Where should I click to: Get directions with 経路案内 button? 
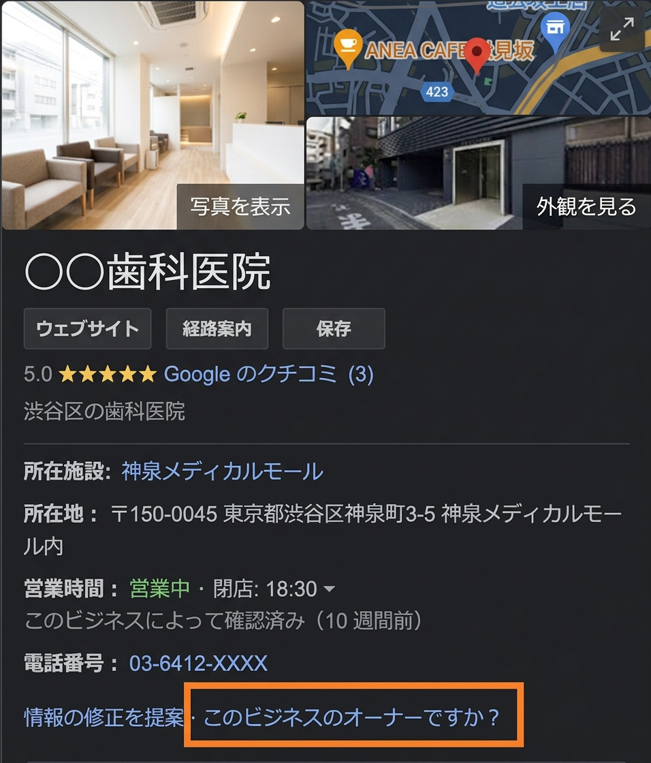[x=217, y=328]
